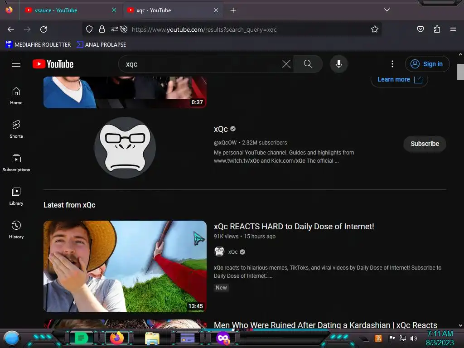Toggle the YouTube guide hamburger menu
This screenshot has width=464, height=348.
pos(16,64)
